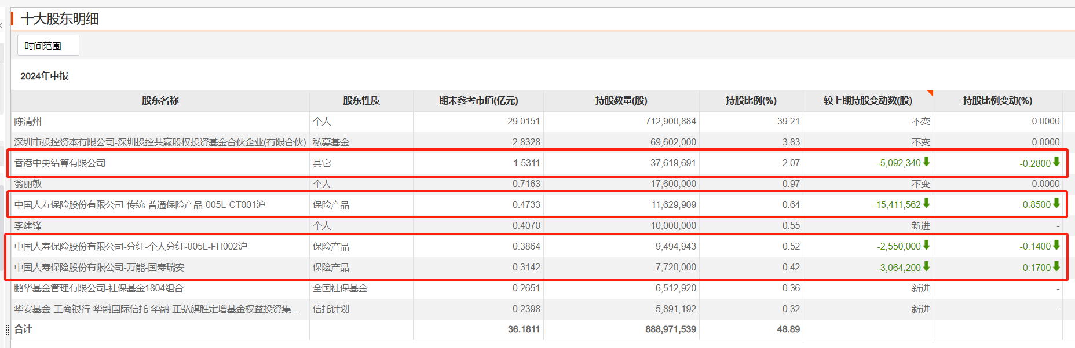This screenshot has width=1075, height=348.
Task: Select share count 7,720,000
Action: [676, 268]
